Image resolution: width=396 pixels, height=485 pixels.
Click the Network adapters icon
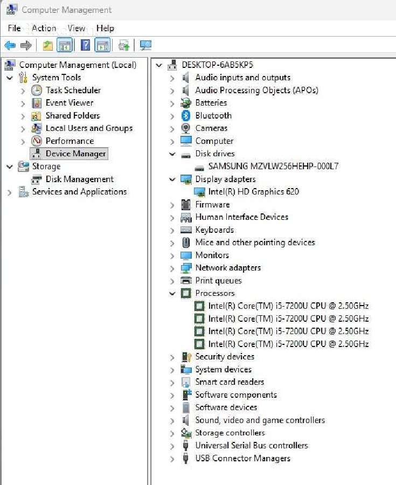coord(186,268)
